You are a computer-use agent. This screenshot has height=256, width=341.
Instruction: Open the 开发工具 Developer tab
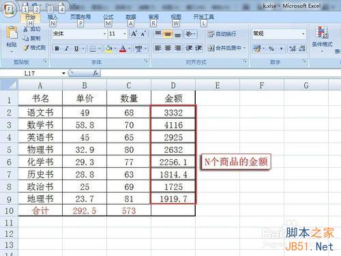point(204,17)
